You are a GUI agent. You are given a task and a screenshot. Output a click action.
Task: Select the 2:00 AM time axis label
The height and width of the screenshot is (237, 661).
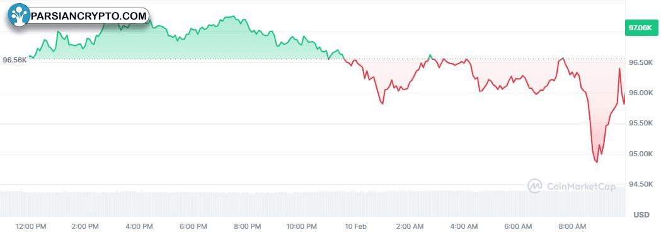pos(410,227)
